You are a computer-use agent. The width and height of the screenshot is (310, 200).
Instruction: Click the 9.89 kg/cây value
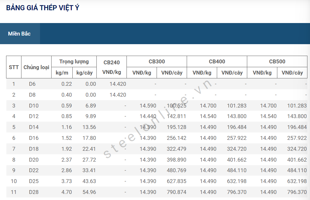tap(91, 116)
